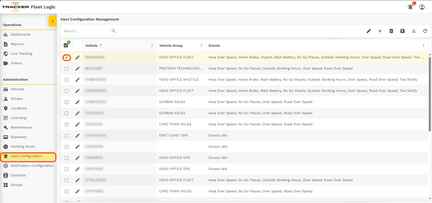
Task: Select the HEAD OFFICE SHUTTLE row checkbox
Action: (66, 80)
